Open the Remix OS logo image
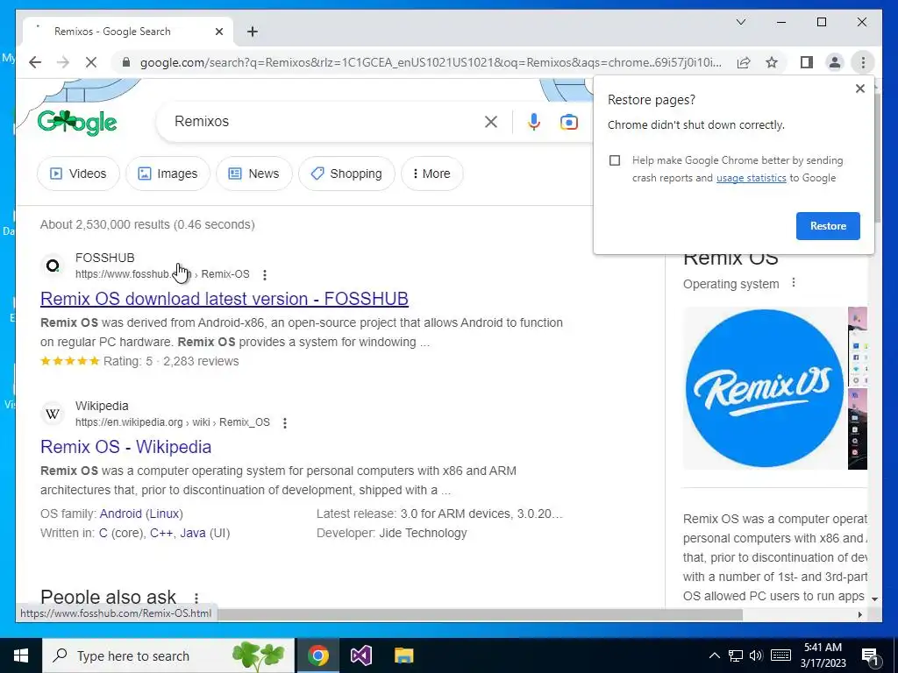This screenshot has height=673, width=898. pos(764,388)
